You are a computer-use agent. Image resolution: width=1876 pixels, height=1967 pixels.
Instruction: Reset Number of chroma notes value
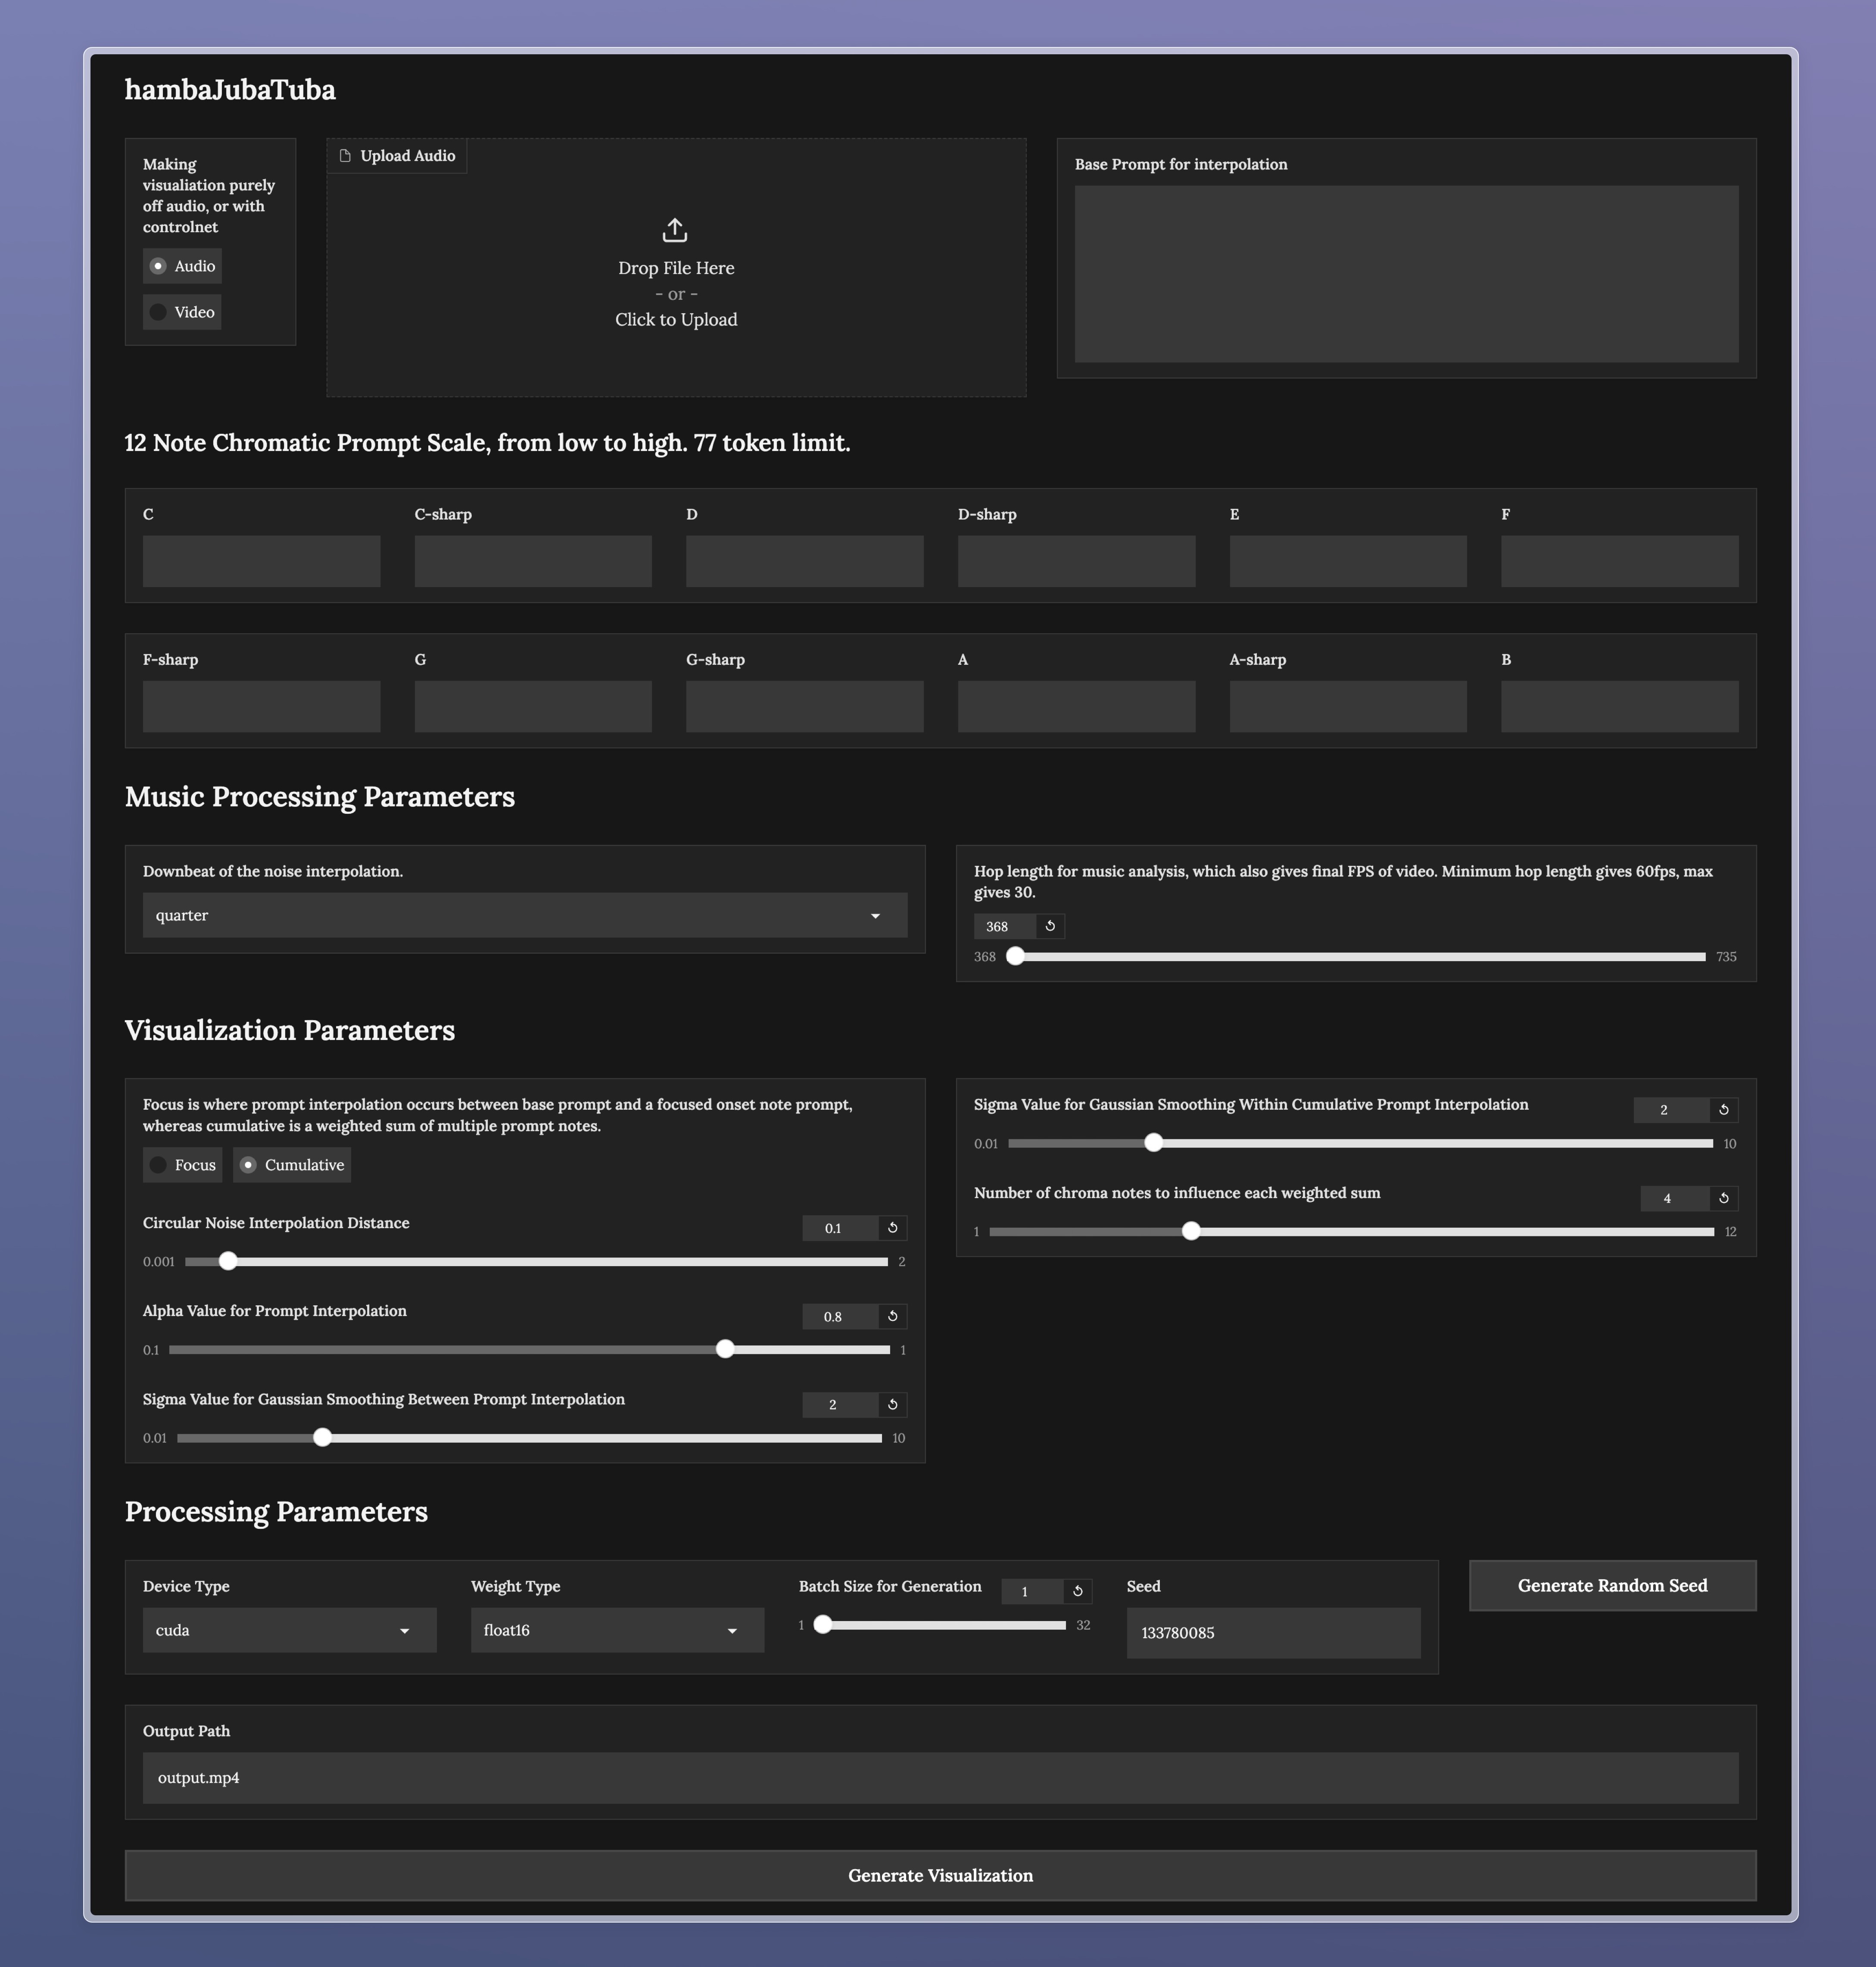[x=1724, y=1198]
